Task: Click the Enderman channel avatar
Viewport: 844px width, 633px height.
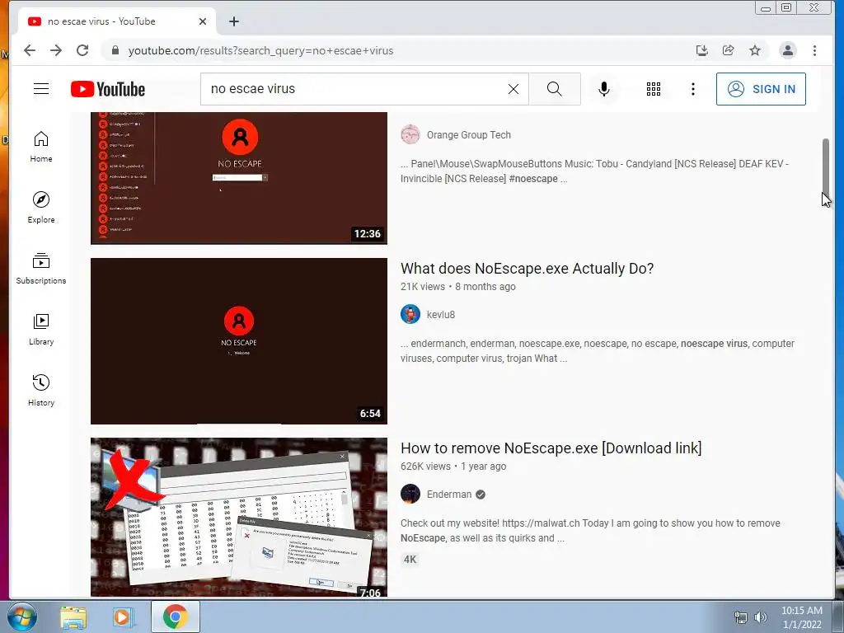Action: [x=410, y=495]
